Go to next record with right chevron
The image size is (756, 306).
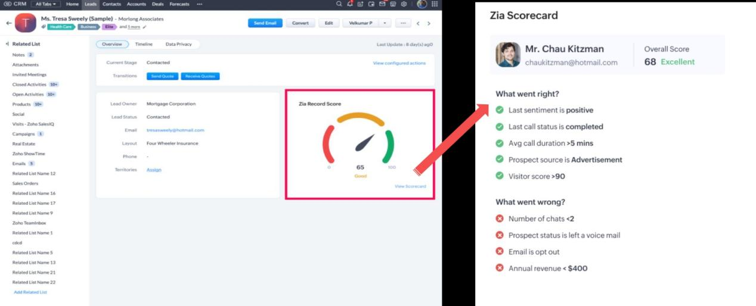coord(429,23)
